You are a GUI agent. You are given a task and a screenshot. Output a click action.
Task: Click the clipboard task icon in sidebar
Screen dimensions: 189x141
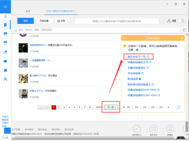pyautogui.click(x=5, y=17)
